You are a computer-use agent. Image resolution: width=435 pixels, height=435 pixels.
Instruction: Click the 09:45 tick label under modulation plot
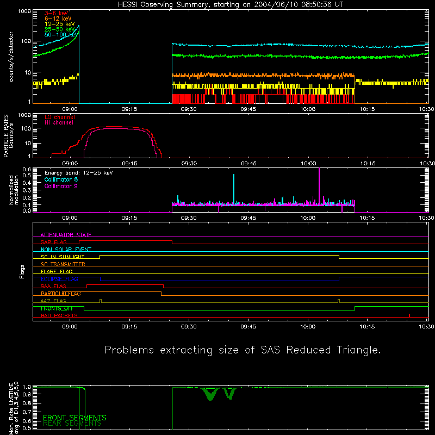pyautogui.click(x=248, y=218)
